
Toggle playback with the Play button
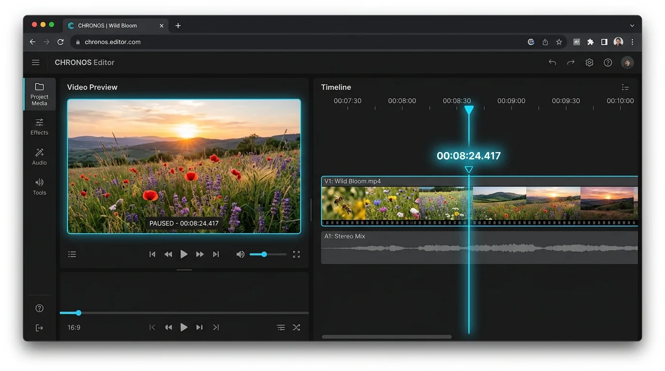(184, 254)
